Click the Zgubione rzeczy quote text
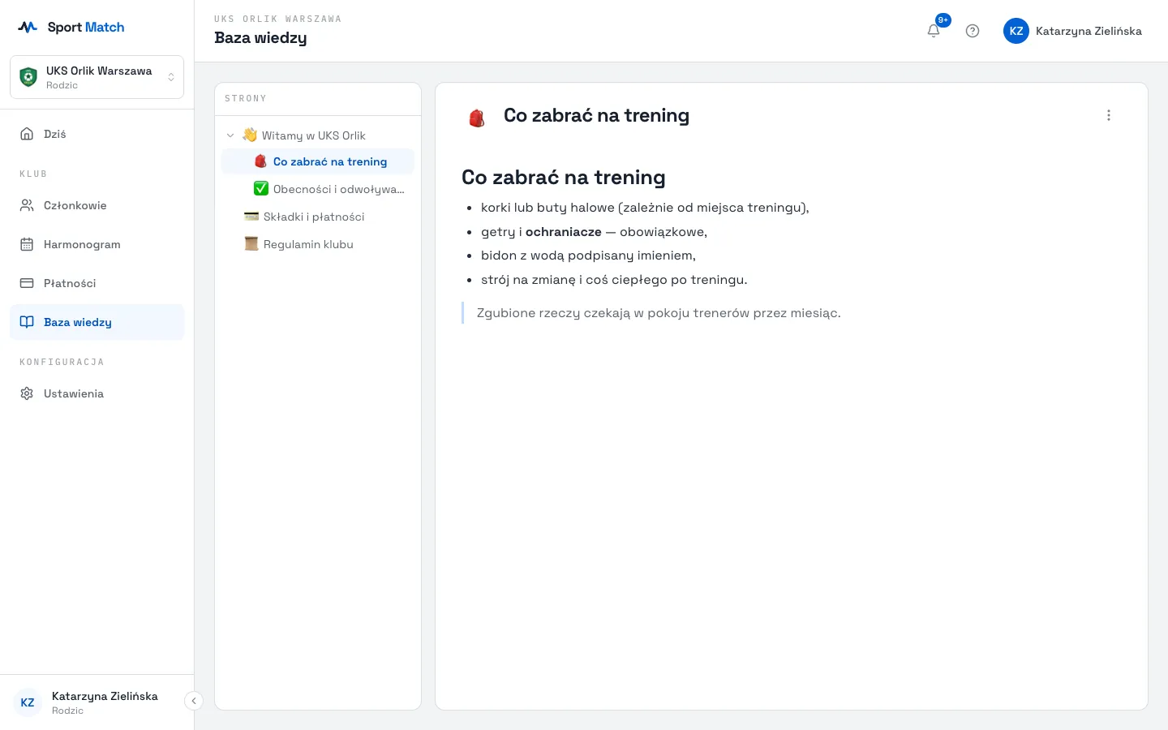 [659, 313]
